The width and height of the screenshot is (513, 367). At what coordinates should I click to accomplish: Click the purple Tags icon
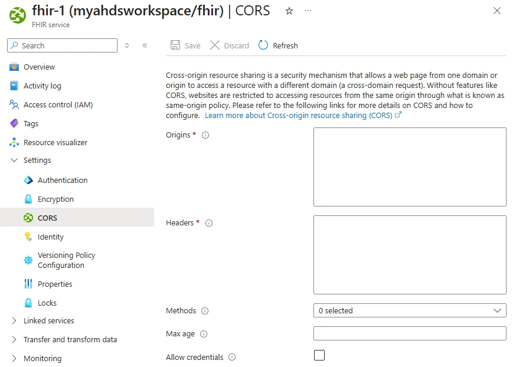(14, 123)
